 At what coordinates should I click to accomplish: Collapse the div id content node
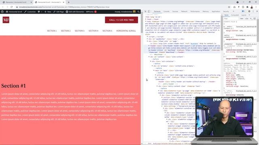(149, 57)
